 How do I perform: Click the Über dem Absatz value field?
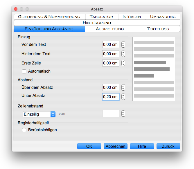click(x=111, y=87)
